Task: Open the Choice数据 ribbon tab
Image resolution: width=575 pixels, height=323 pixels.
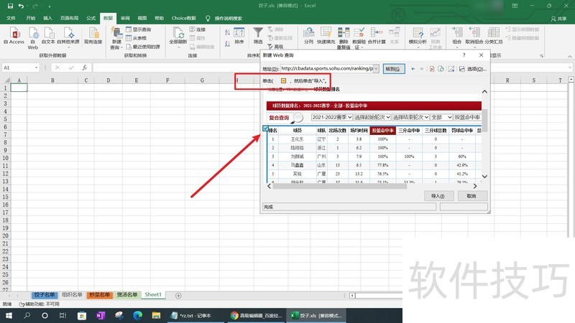Action: pyautogui.click(x=184, y=18)
